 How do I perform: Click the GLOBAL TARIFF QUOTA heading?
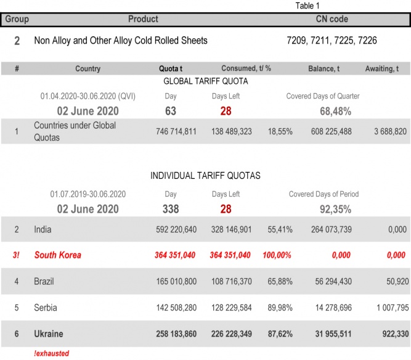[x=205, y=81]
